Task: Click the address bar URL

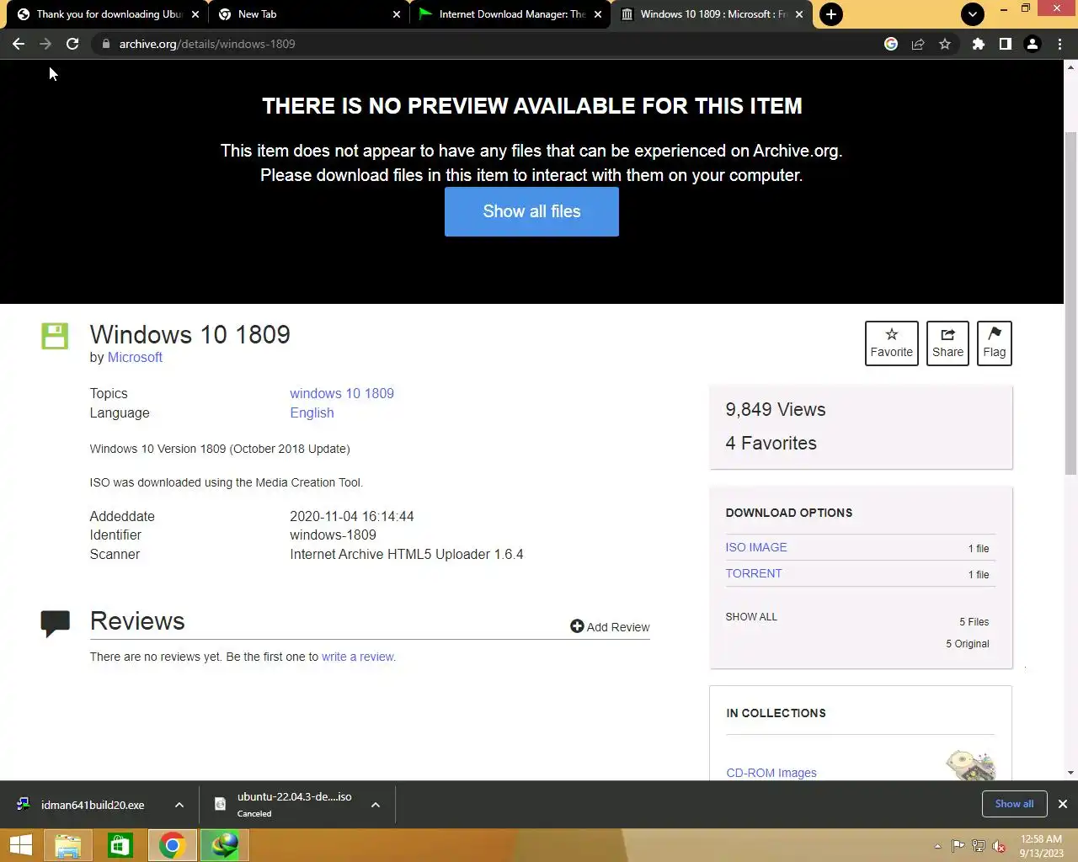Action: coord(207,44)
